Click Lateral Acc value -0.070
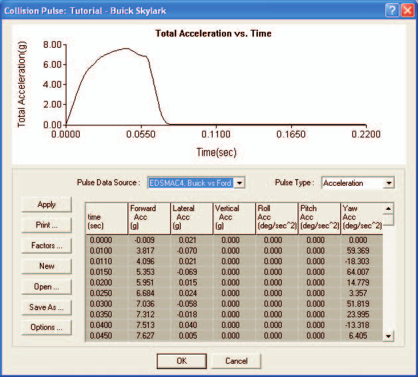 tap(191, 251)
